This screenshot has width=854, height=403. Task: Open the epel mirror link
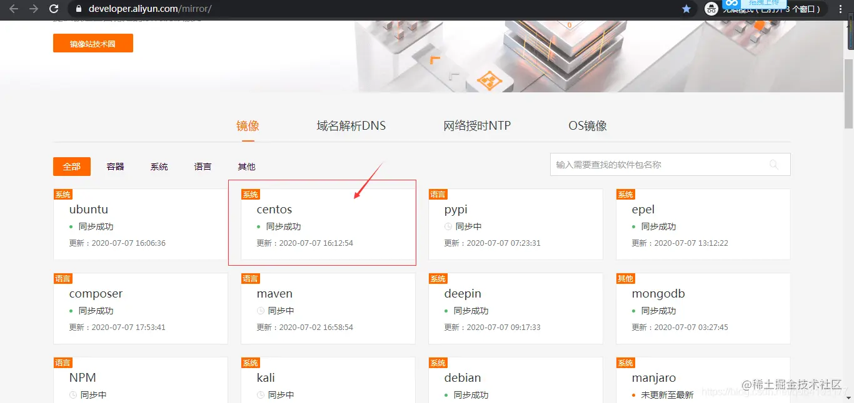643,210
